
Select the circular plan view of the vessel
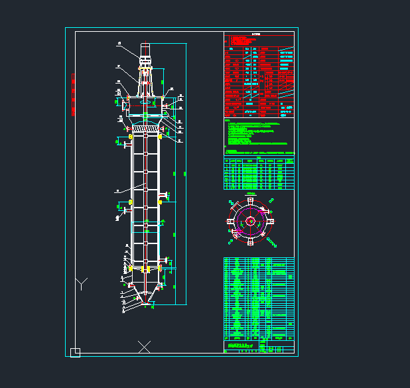251,222
